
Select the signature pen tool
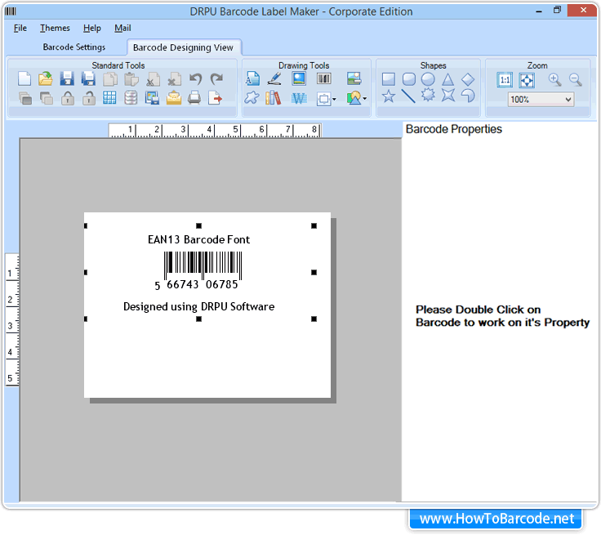click(x=274, y=79)
